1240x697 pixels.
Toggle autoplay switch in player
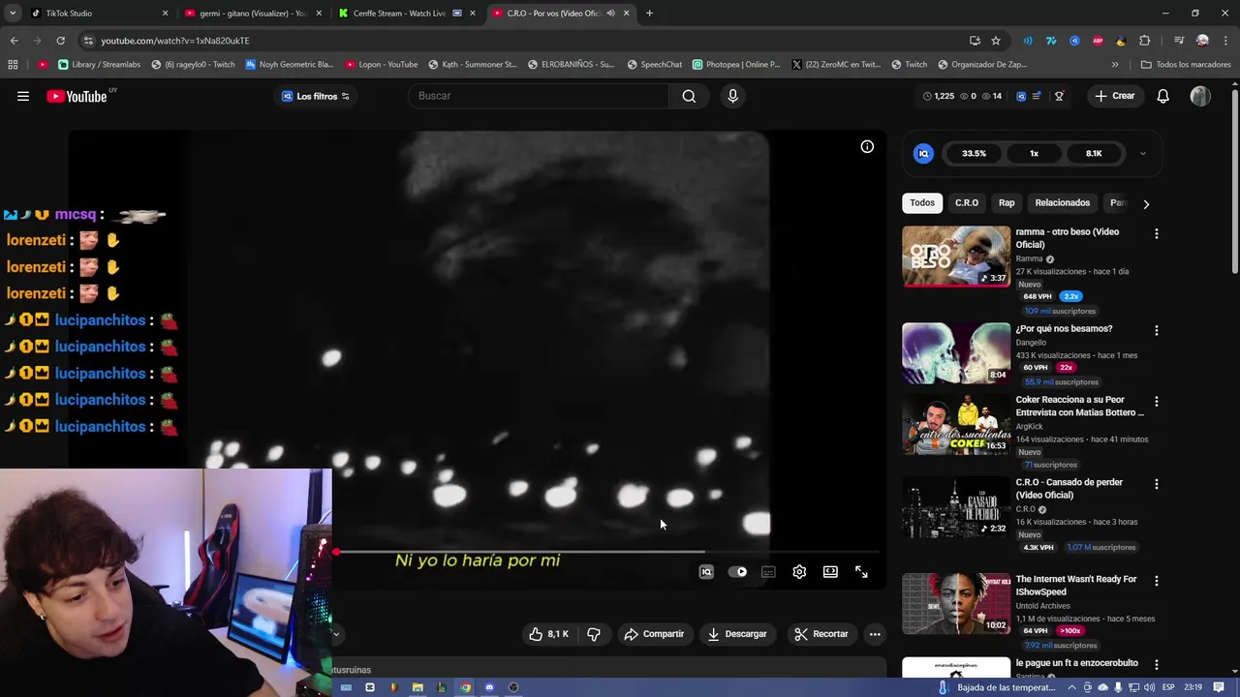pos(737,572)
